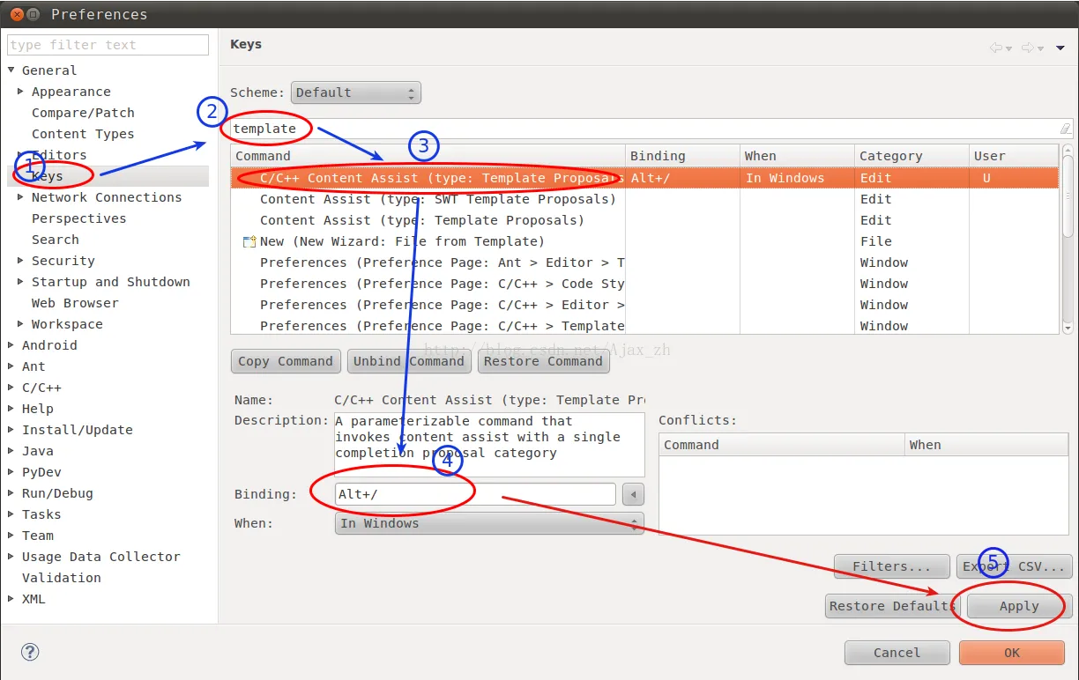This screenshot has width=1079, height=680.
Task: Click the Cancel button
Action: pyautogui.click(x=897, y=653)
